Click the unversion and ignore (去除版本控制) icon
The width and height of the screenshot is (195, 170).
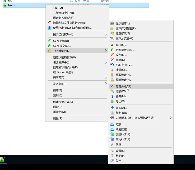click(x=112, y=118)
